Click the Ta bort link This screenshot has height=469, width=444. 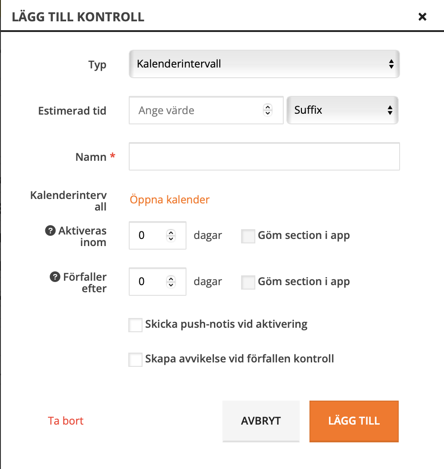coord(66,421)
